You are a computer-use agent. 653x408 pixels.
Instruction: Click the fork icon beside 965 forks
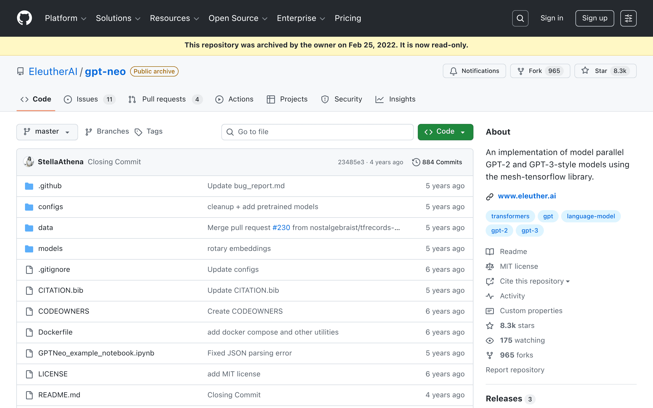pos(490,355)
